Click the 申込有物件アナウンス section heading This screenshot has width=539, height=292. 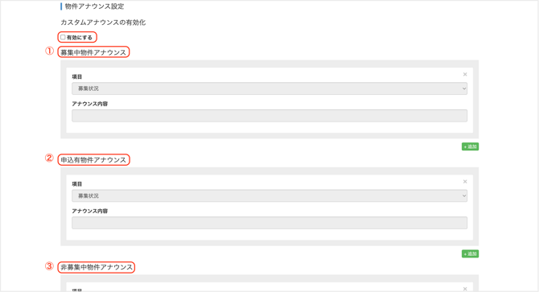point(93,160)
